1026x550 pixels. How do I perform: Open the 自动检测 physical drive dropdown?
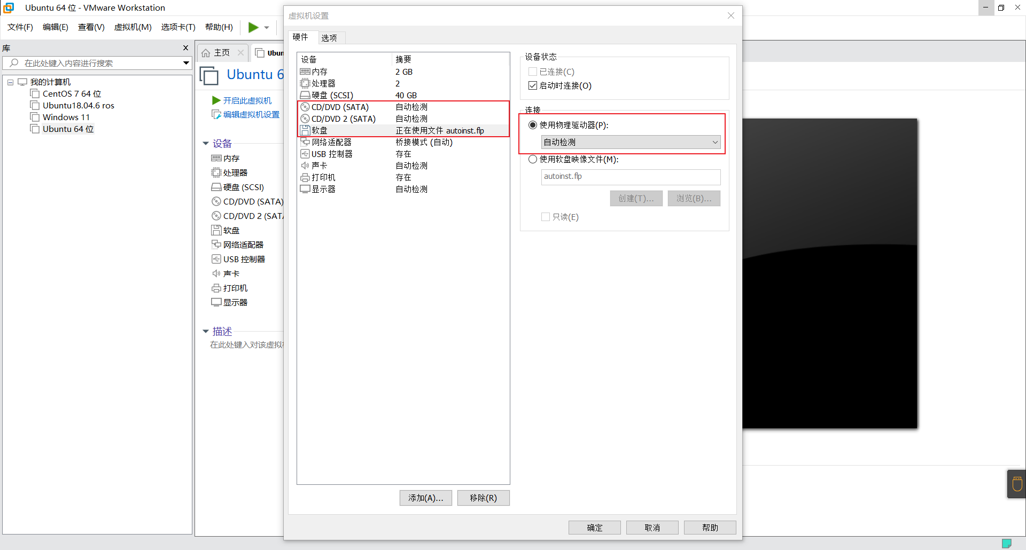[x=715, y=142]
